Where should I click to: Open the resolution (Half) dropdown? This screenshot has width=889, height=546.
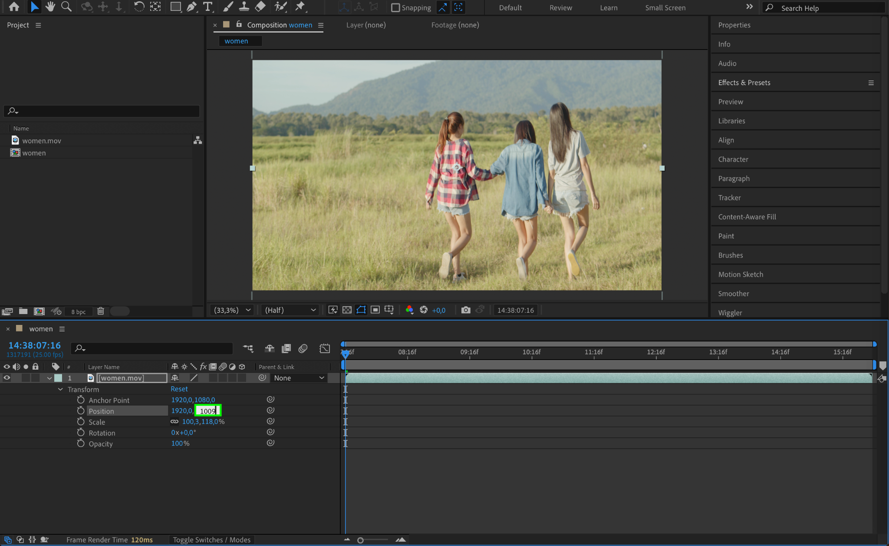290,310
